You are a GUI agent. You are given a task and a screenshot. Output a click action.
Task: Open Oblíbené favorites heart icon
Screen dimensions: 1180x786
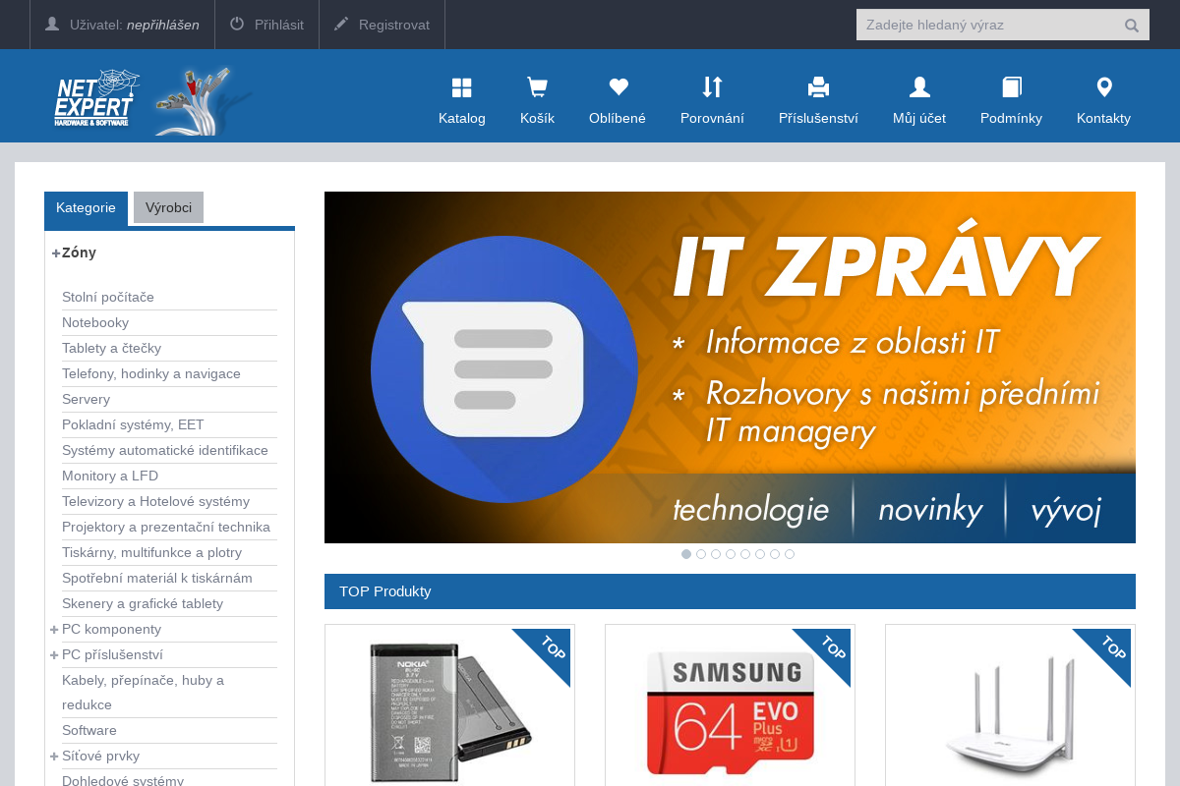coord(617,86)
